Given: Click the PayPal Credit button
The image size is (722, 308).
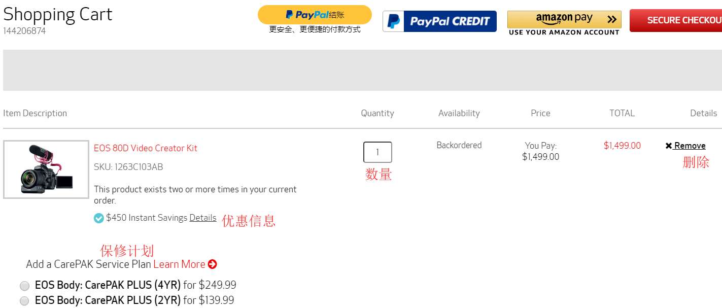Looking at the screenshot, I should coord(439,21).
